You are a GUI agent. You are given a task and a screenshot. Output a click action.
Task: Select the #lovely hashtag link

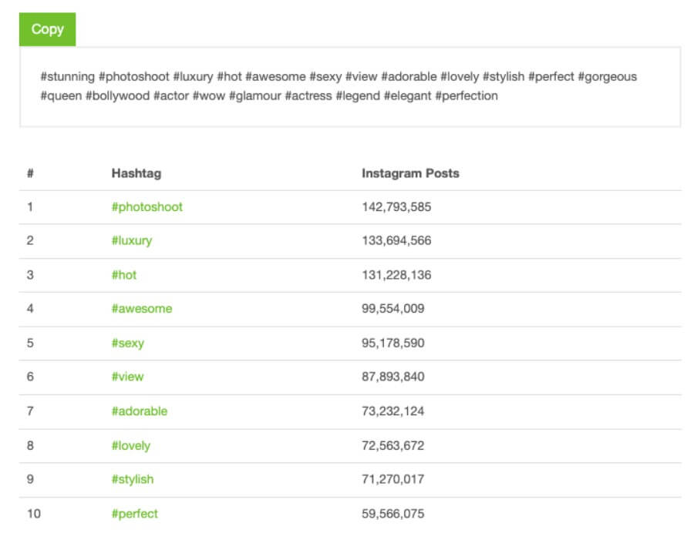click(130, 446)
